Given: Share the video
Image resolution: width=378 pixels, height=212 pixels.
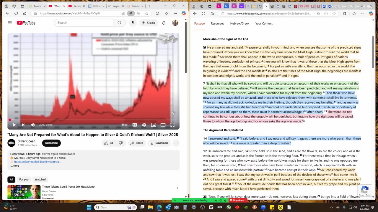Looking at the screenshot, I should [x=136, y=143].
